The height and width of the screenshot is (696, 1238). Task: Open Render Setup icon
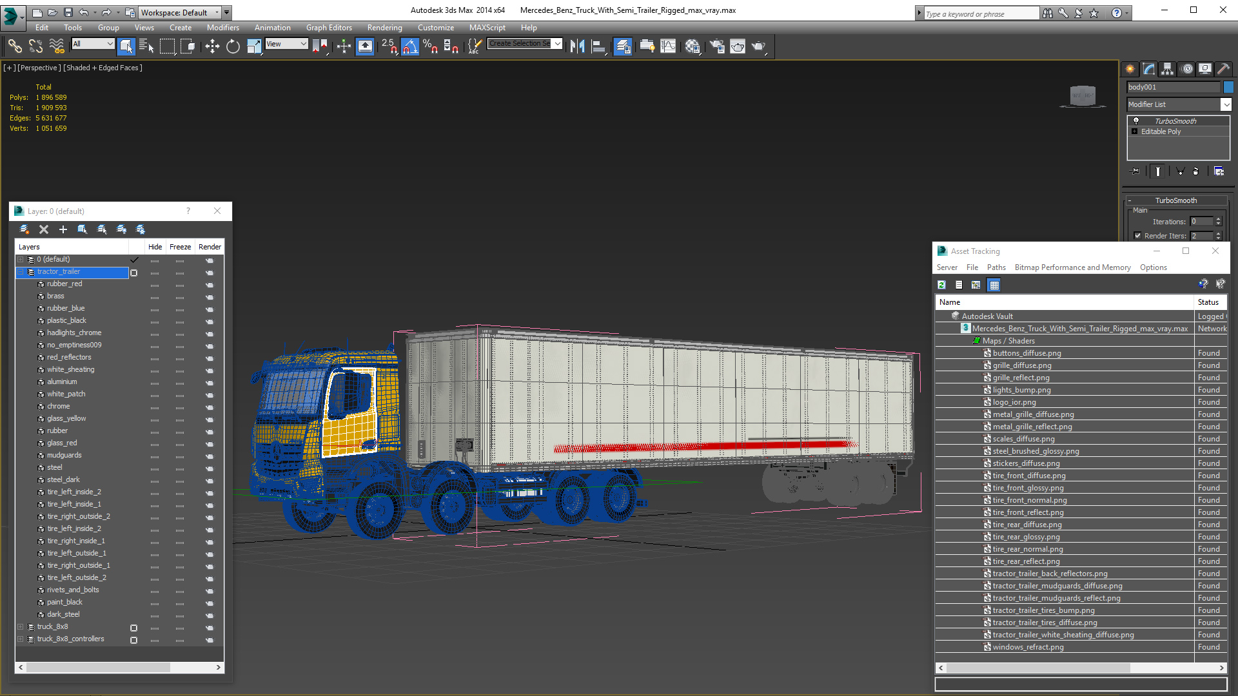pos(716,46)
